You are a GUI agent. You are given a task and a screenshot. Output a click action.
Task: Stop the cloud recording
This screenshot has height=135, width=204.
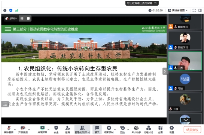28,19
